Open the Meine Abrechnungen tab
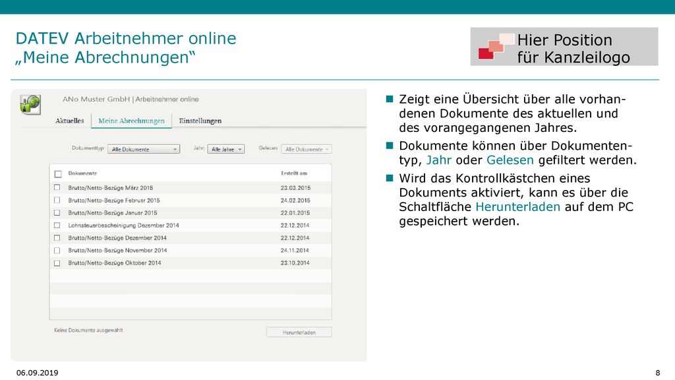The image size is (675, 380). point(131,121)
